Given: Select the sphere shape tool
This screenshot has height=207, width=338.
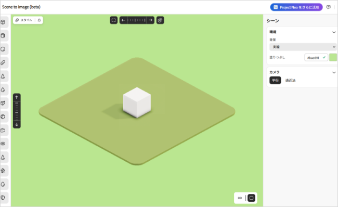Looking at the screenshot, I should (3, 49).
